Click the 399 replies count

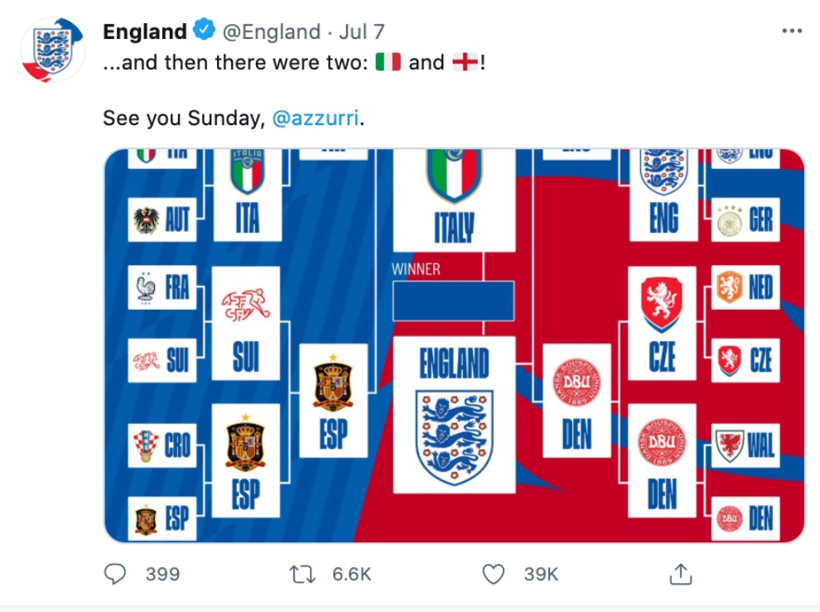coord(162,575)
